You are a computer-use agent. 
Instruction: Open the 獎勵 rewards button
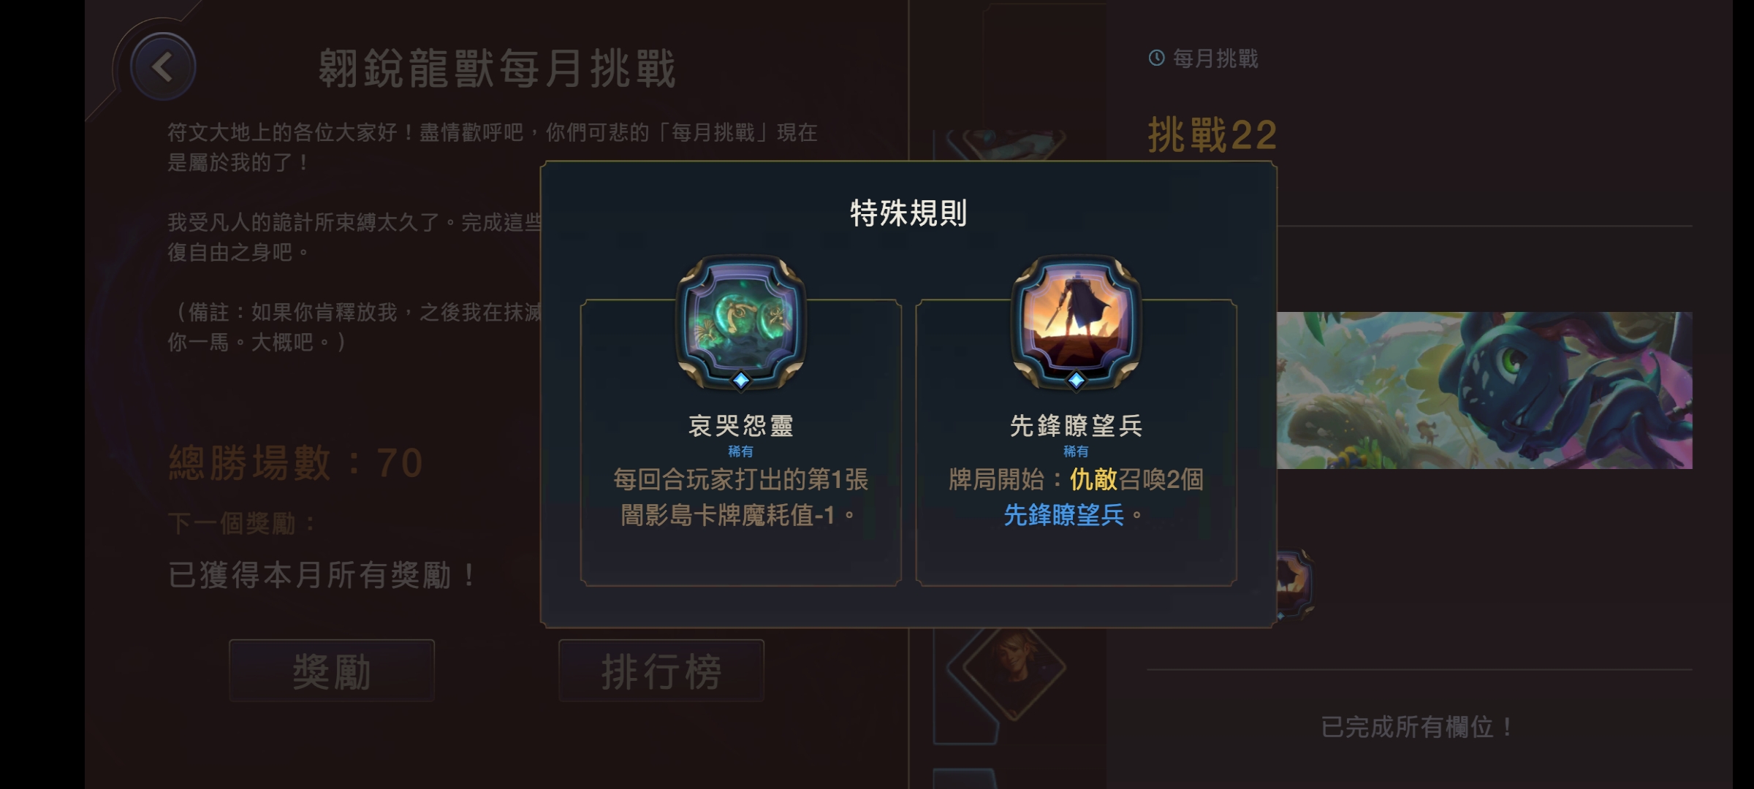pyautogui.click(x=332, y=671)
